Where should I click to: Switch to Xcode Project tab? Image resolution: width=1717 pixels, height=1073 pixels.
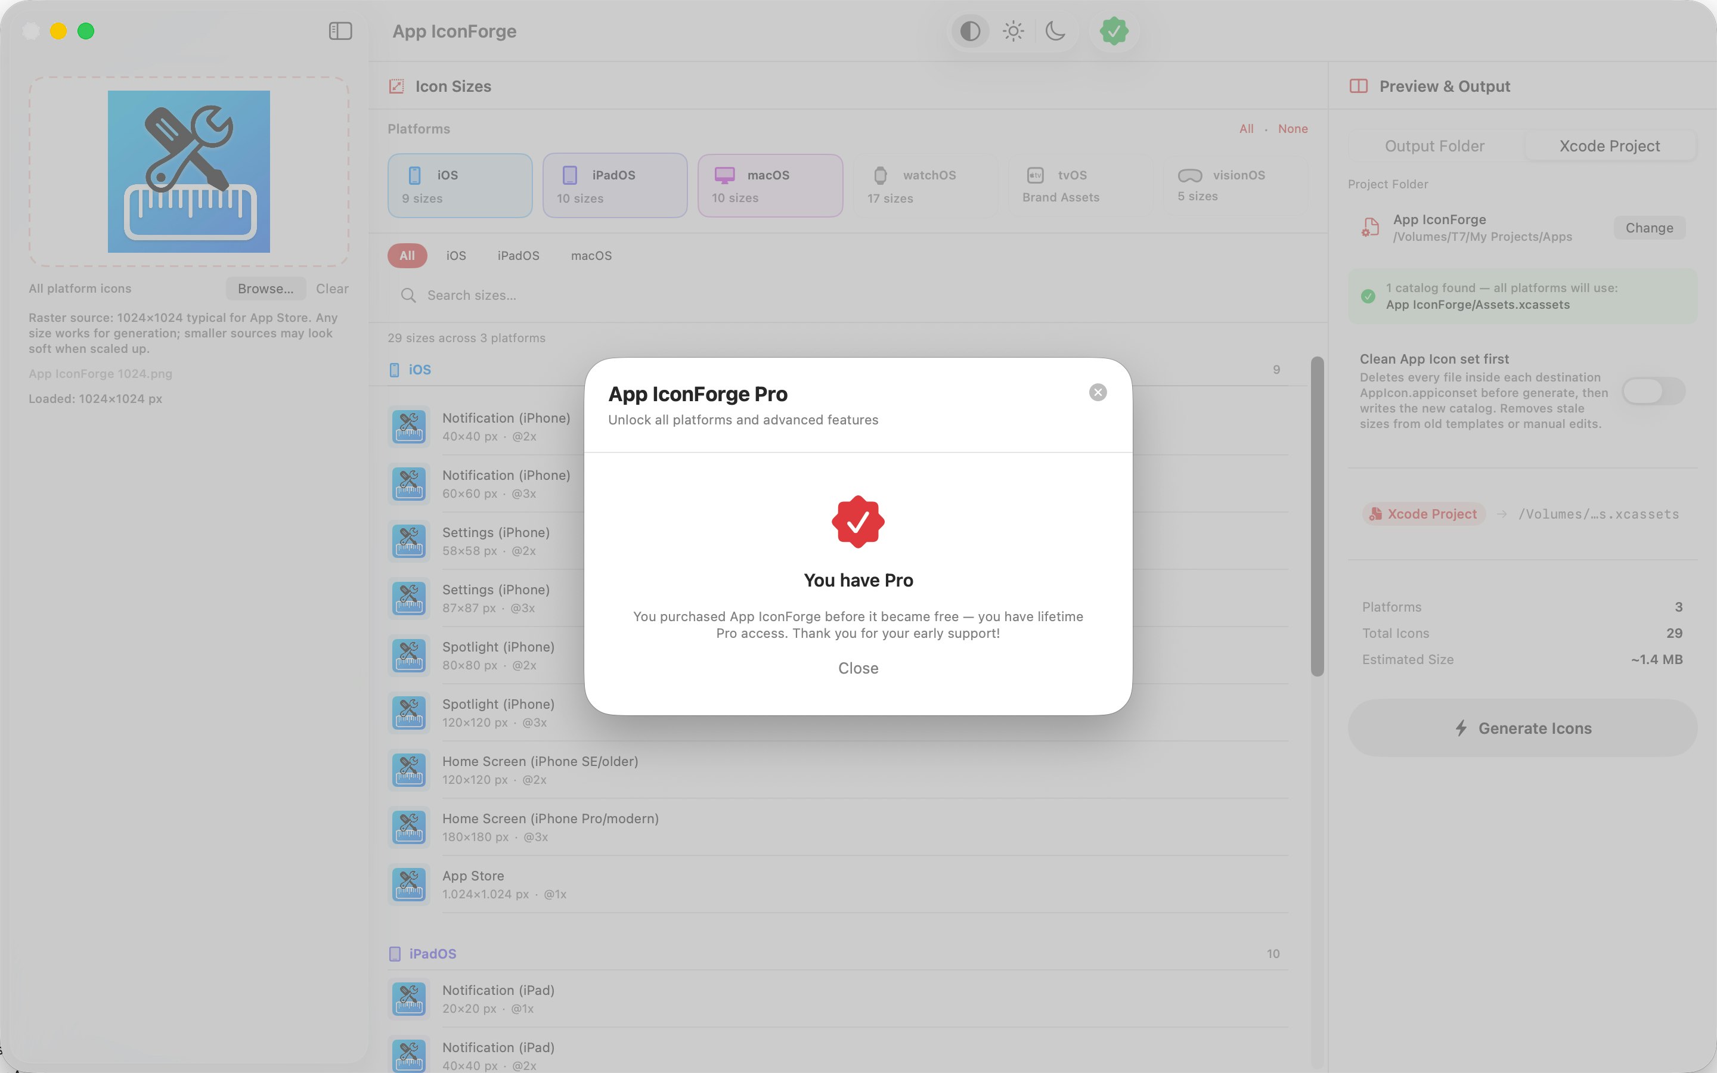click(x=1609, y=146)
